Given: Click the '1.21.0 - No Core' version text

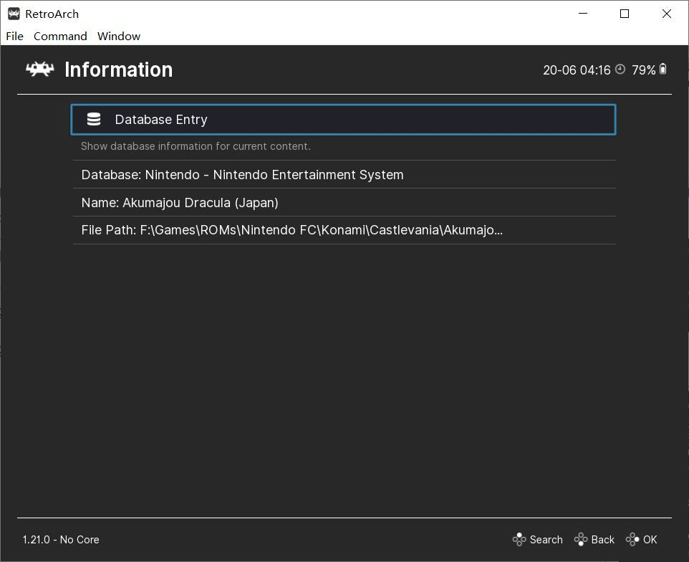Looking at the screenshot, I should [x=61, y=540].
